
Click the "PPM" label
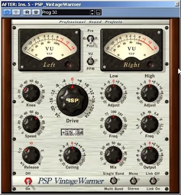click(x=90, y=69)
